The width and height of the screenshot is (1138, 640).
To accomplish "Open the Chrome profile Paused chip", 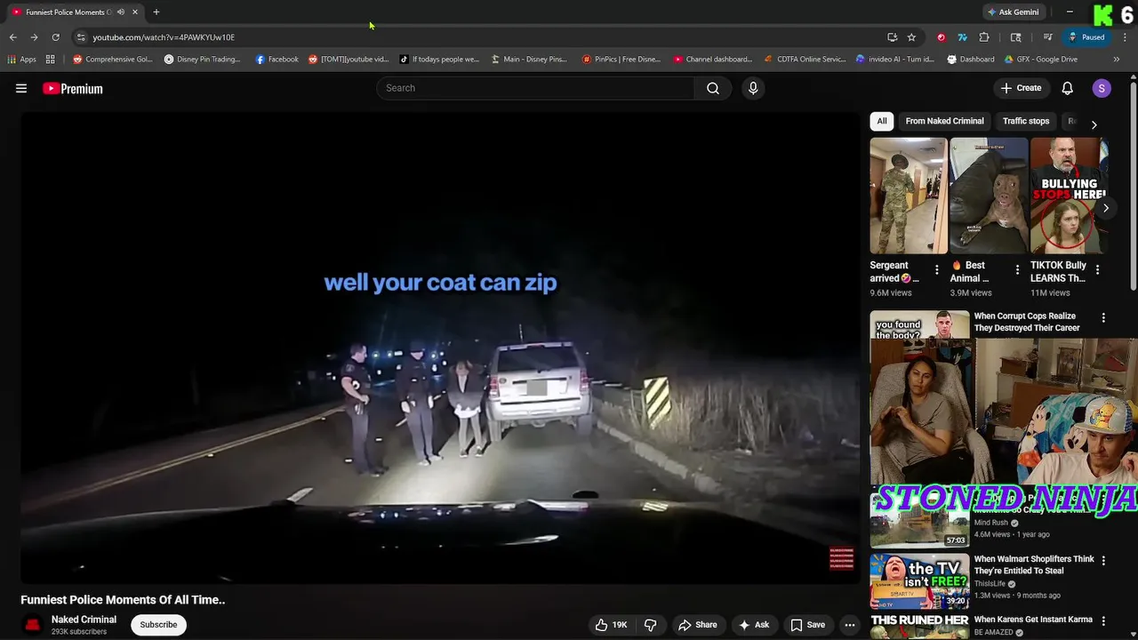I will pos(1086,37).
